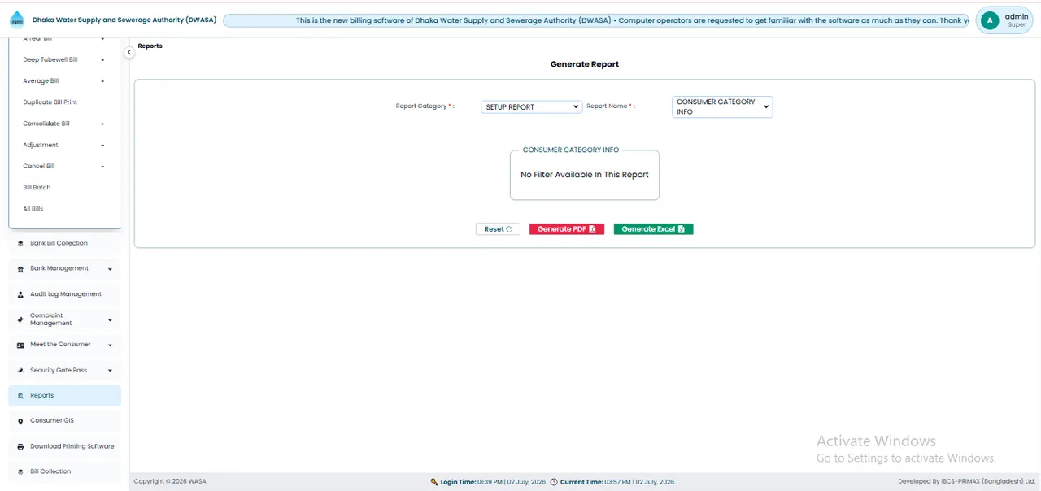Click the DWASA water drop logo
1041x491 pixels.
pyautogui.click(x=17, y=20)
